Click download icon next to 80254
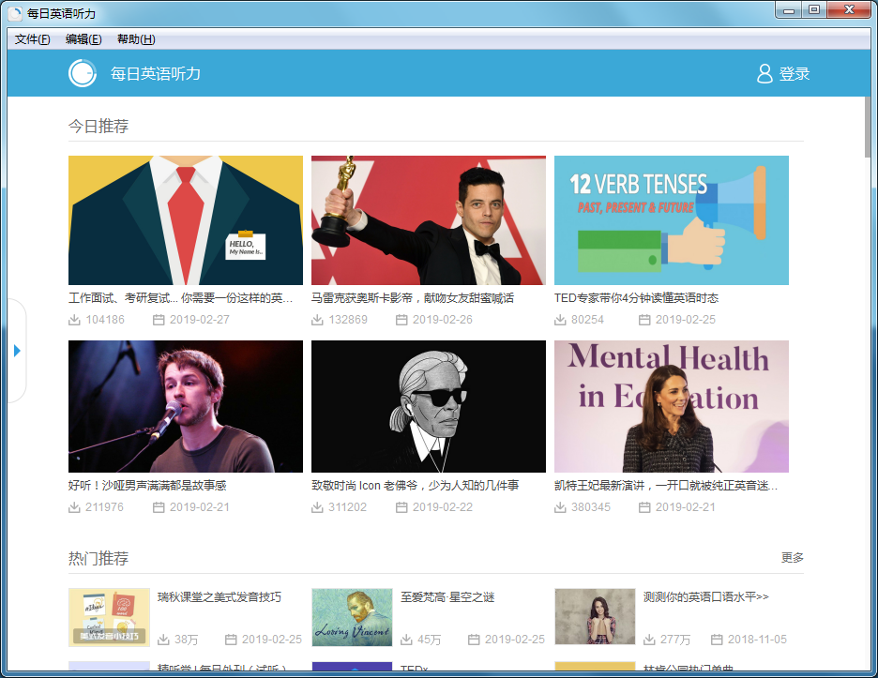Viewport: 878px width, 678px height. (560, 320)
